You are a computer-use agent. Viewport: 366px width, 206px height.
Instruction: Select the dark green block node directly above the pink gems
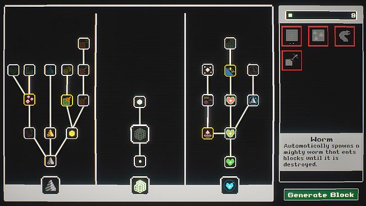(x=29, y=70)
